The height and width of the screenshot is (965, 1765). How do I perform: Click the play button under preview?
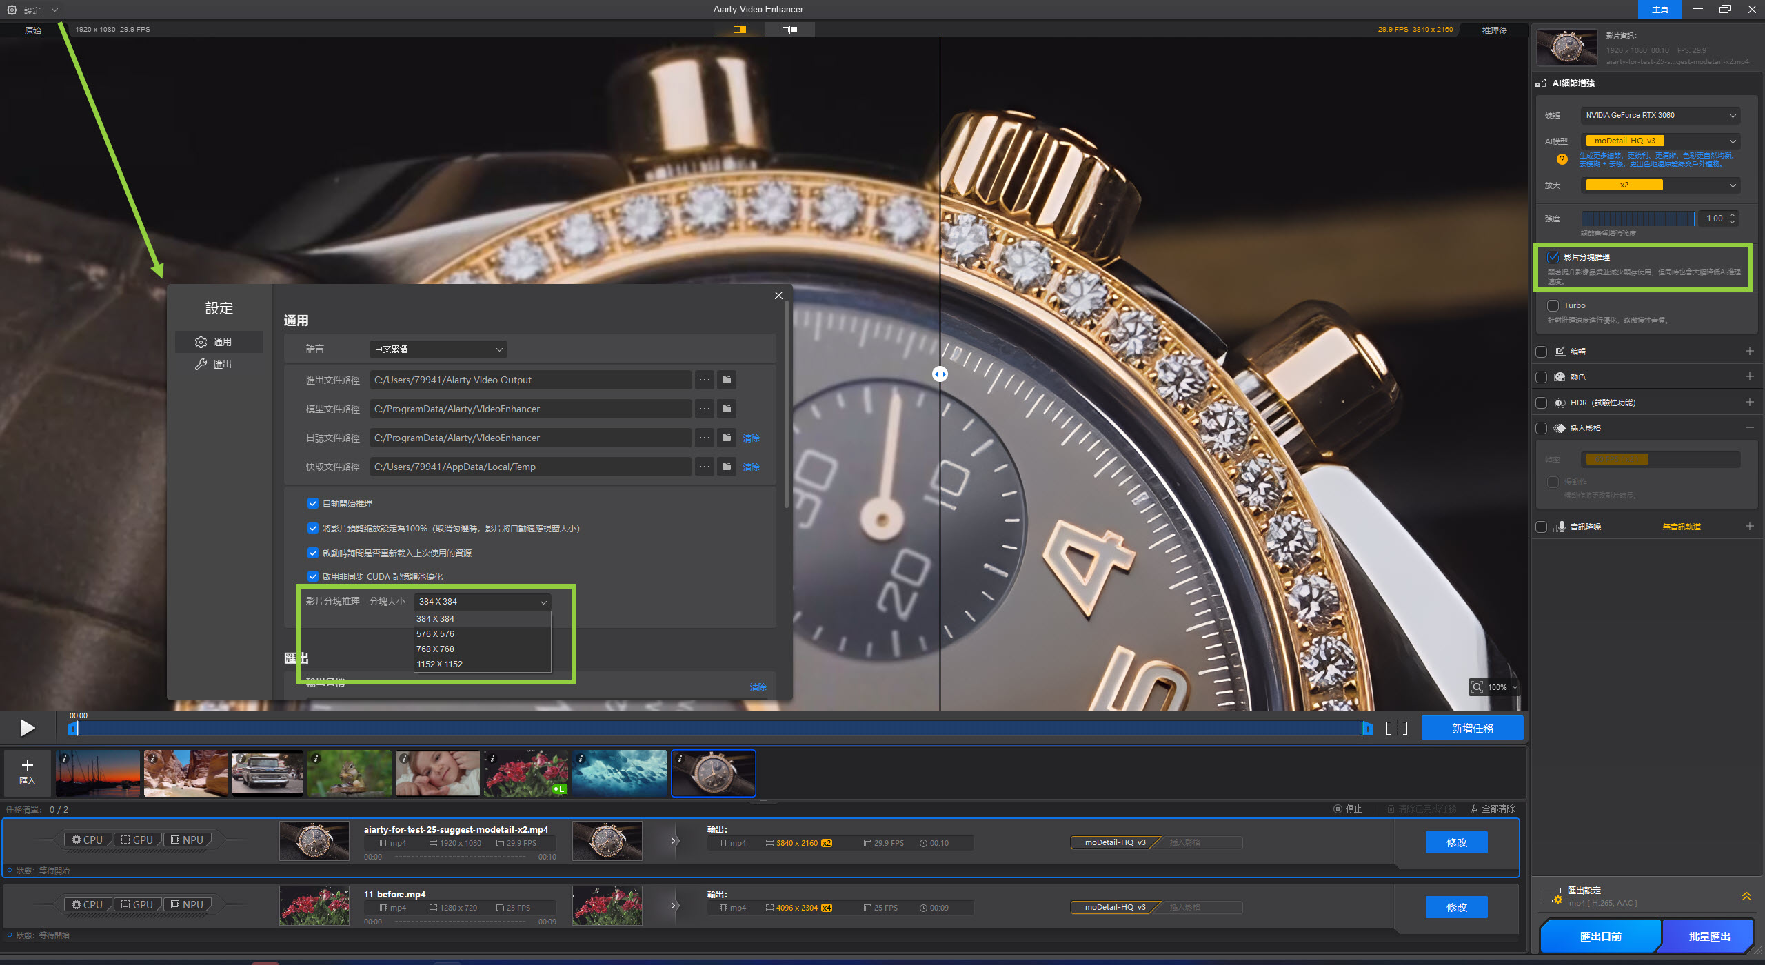pos(27,728)
